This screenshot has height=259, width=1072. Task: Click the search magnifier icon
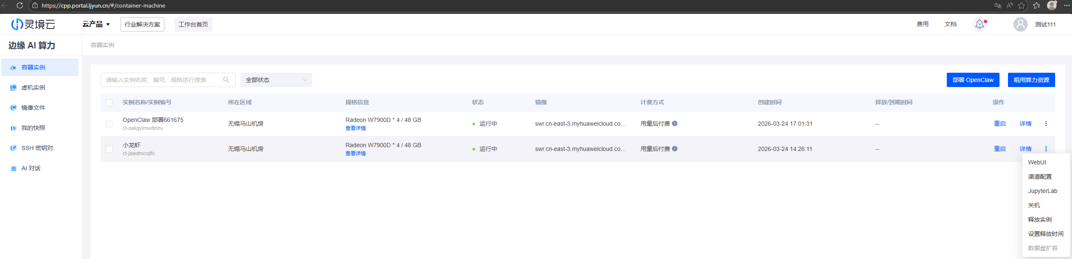pos(226,80)
